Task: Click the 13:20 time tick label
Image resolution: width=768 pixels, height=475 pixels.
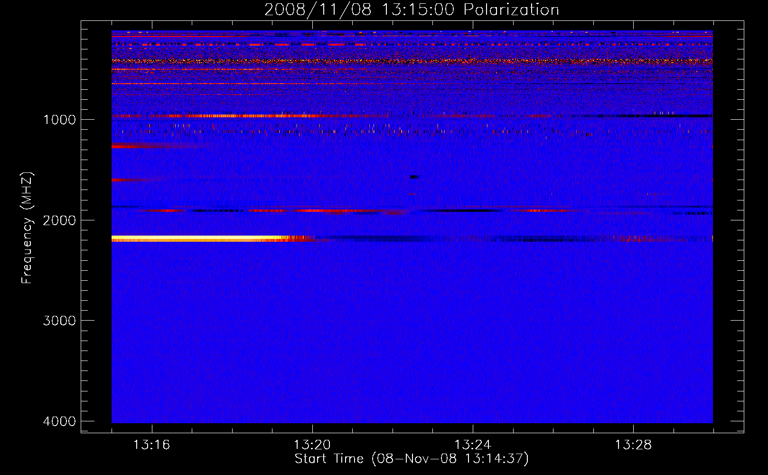Action: click(x=312, y=445)
